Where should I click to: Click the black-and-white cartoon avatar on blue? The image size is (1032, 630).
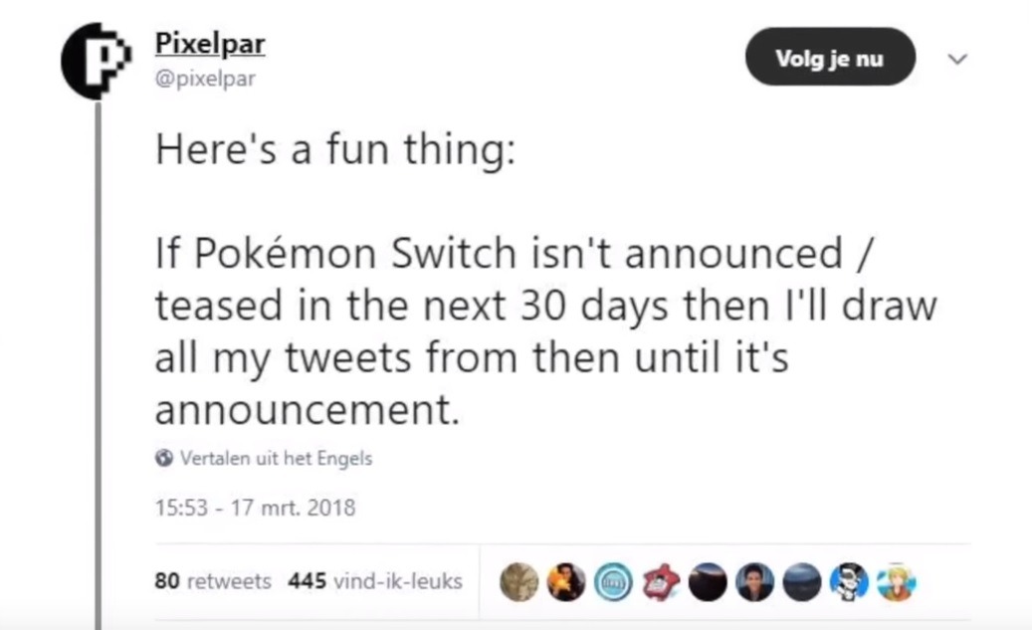(x=849, y=582)
